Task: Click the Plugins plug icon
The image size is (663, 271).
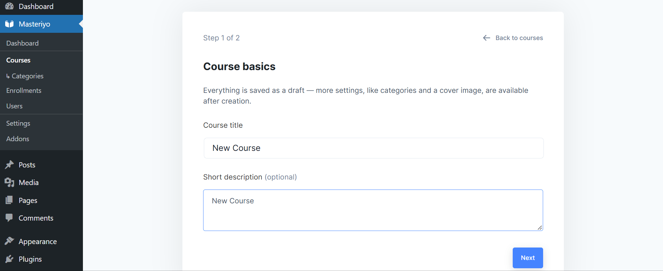Action: click(x=9, y=259)
